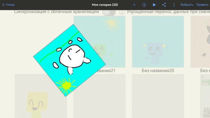Select the rotated cyan drawing thumbnail
The height and width of the screenshot is (118, 210).
click(69, 60)
